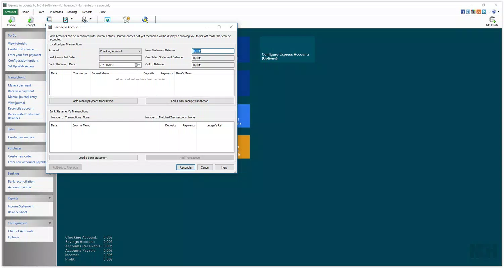504x268 pixels.
Task: Click the web access toolbar icon
Action: 107,20
